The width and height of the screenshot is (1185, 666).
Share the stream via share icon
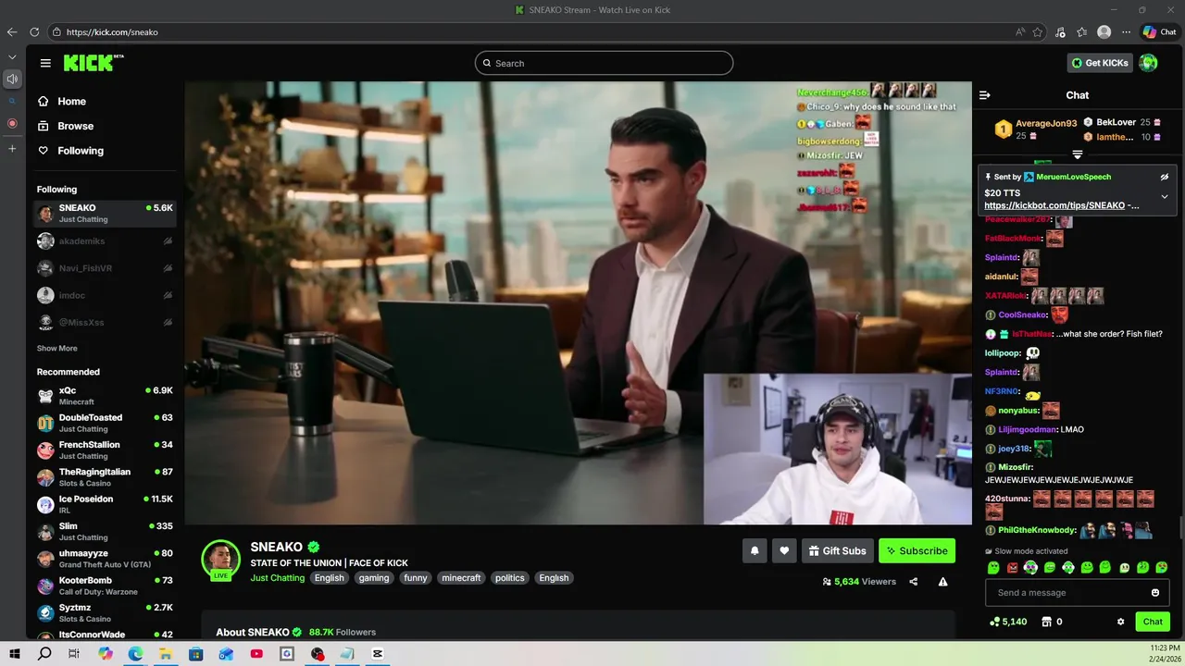coord(914,582)
